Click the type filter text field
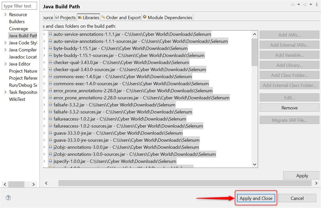This screenshot has width=321, height=208. (19, 6)
